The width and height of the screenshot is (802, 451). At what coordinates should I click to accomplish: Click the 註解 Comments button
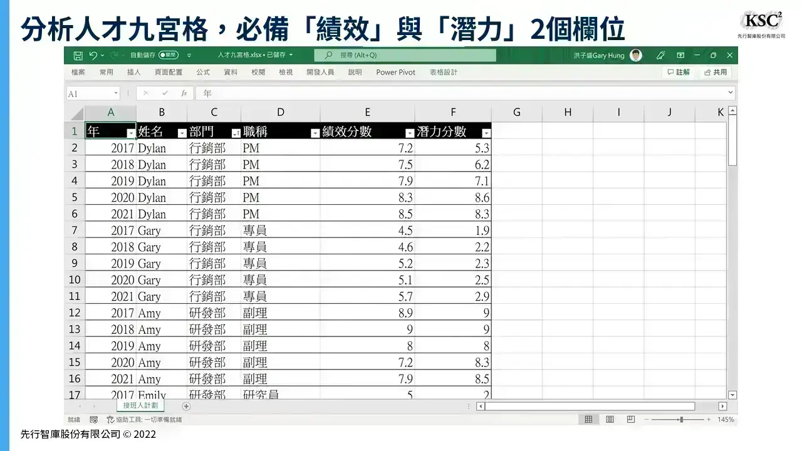tap(679, 72)
